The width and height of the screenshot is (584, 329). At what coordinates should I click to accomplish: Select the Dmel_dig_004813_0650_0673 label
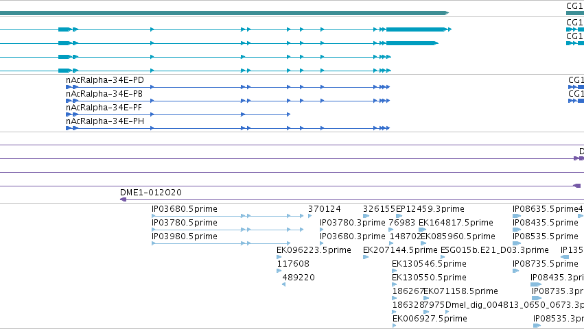(x=515, y=305)
